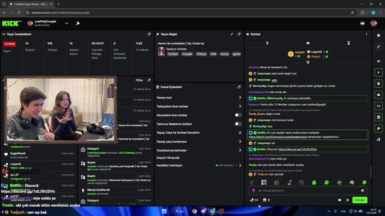Click the document note sidebar icon

point(378,83)
